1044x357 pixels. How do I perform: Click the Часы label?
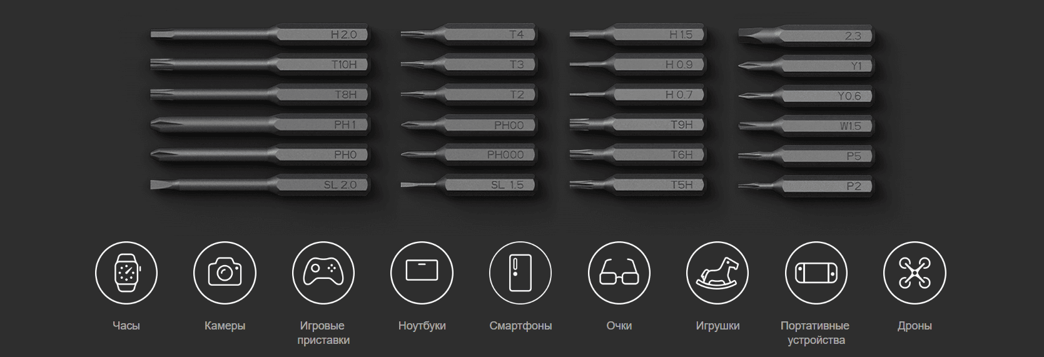click(126, 326)
